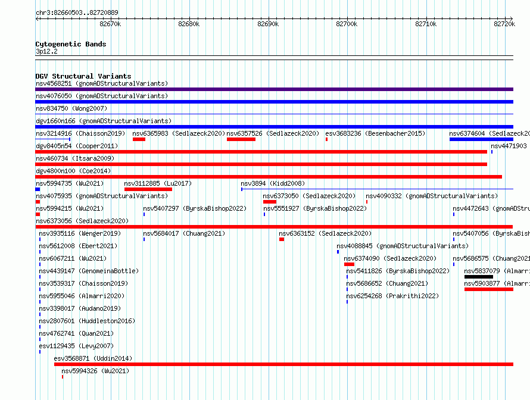The height and width of the screenshot is (400, 530).
Task: Select the nsv6365983 red variant block
Action: click(x=139, y=139)
